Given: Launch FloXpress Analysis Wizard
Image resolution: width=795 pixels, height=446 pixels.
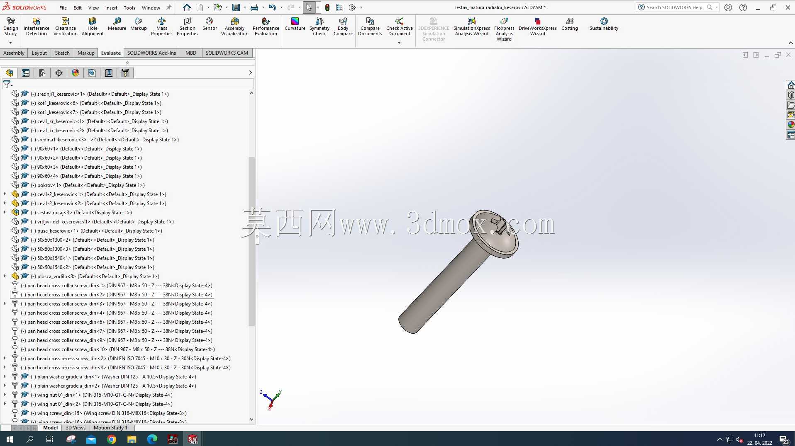Looking at the screenshot, I should point(504,30).
